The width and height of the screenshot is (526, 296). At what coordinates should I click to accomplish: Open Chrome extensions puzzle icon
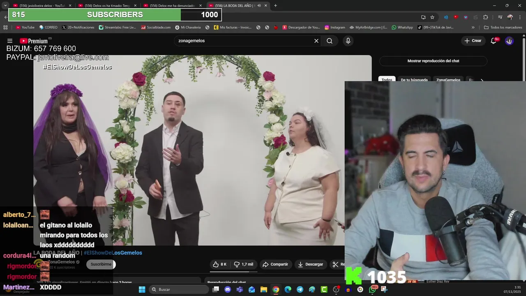tap(485, 17)
